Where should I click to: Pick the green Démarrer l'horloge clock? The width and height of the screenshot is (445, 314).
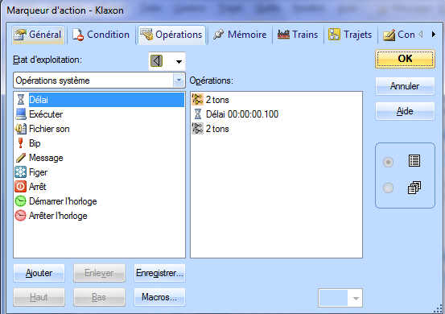20,201
